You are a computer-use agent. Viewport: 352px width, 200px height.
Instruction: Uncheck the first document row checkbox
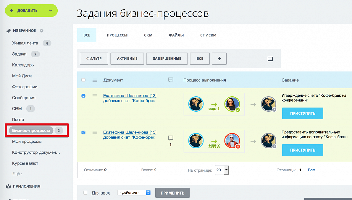[x=84, y=96]
